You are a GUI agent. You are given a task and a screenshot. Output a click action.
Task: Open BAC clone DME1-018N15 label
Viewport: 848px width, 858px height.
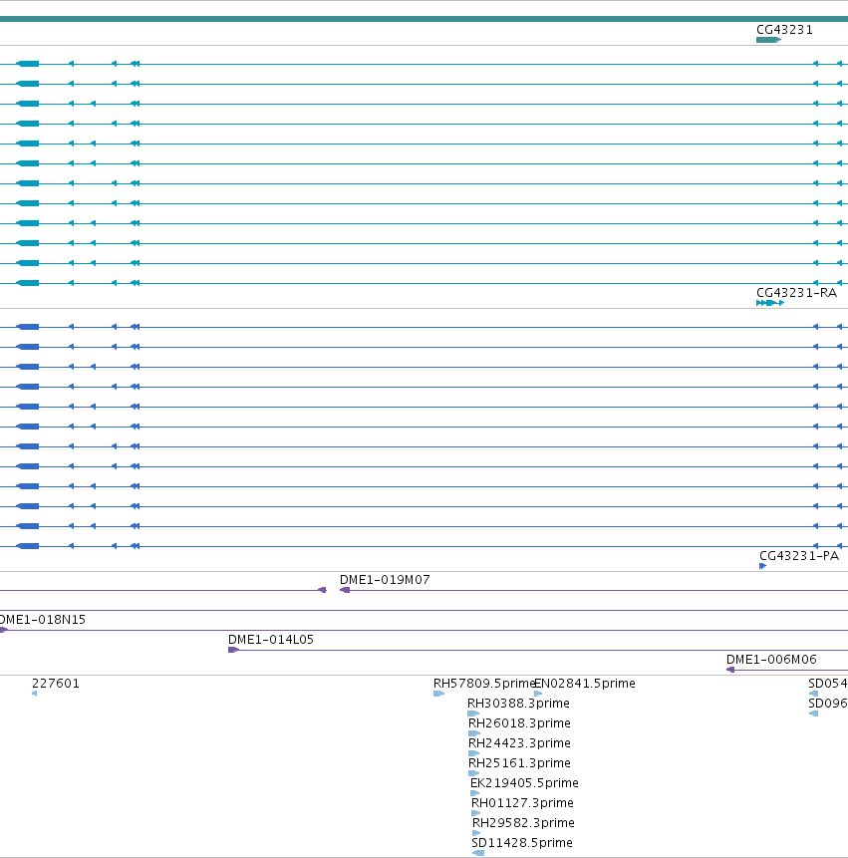click(43, 620)
